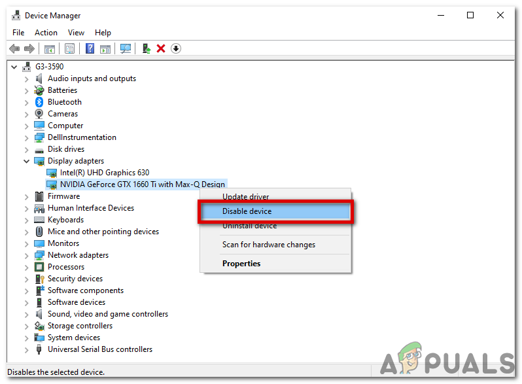The height and width of the screenshot is (384, 522).
Task: Open the File menu
Action: click(x=18, y=33)
